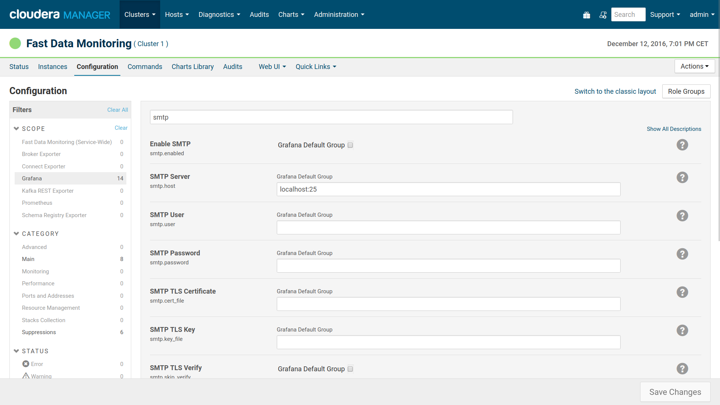Click the green health status circle
Image resolution: width=720 pixels, height=405 pixels.
click(15, 43)
